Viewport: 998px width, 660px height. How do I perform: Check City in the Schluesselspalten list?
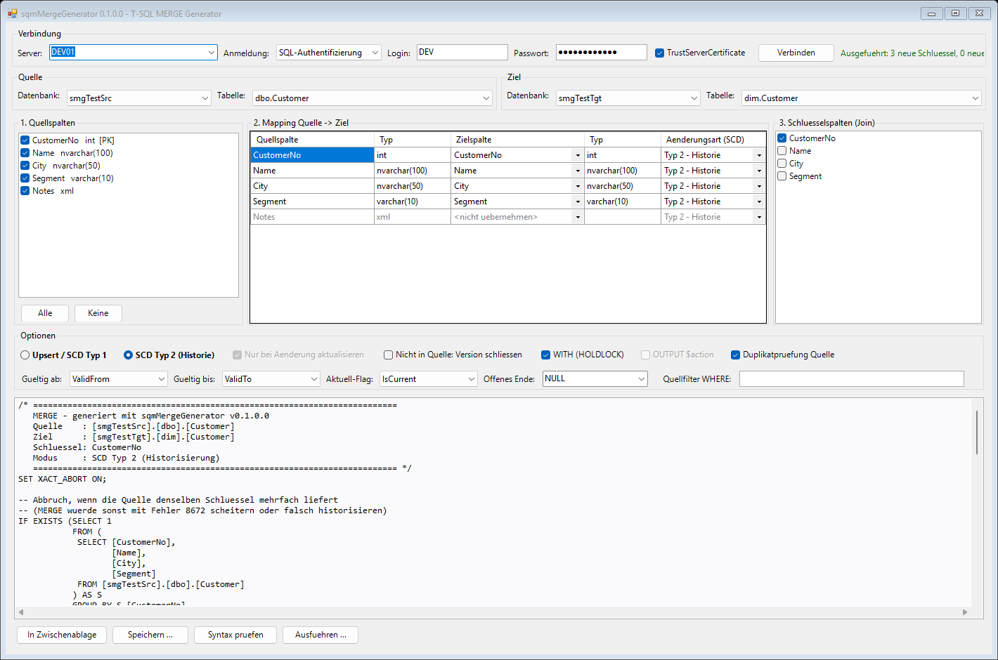(782, 164)
